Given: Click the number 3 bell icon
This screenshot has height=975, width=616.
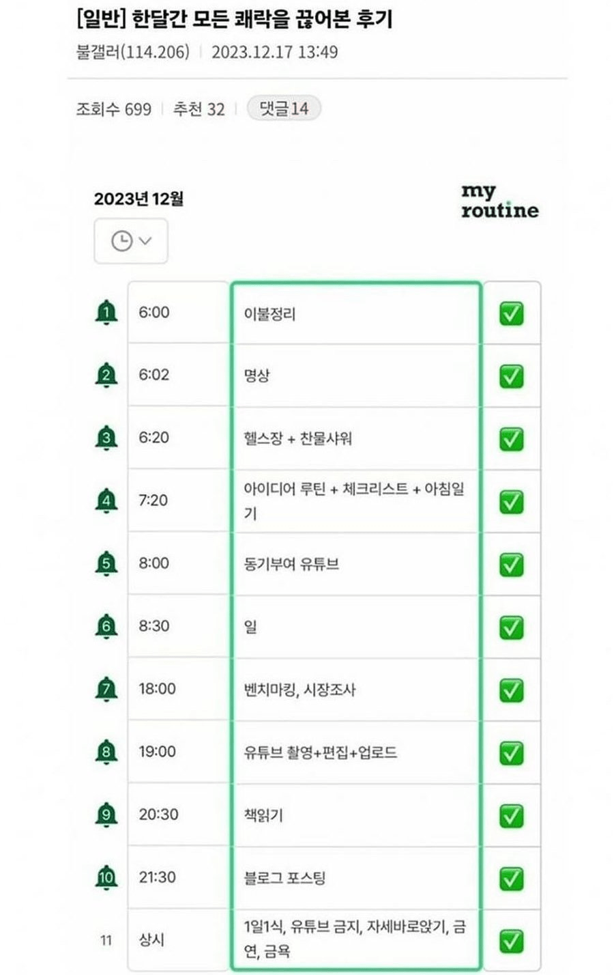Looking at the screenshot, I should coord(106,438).
